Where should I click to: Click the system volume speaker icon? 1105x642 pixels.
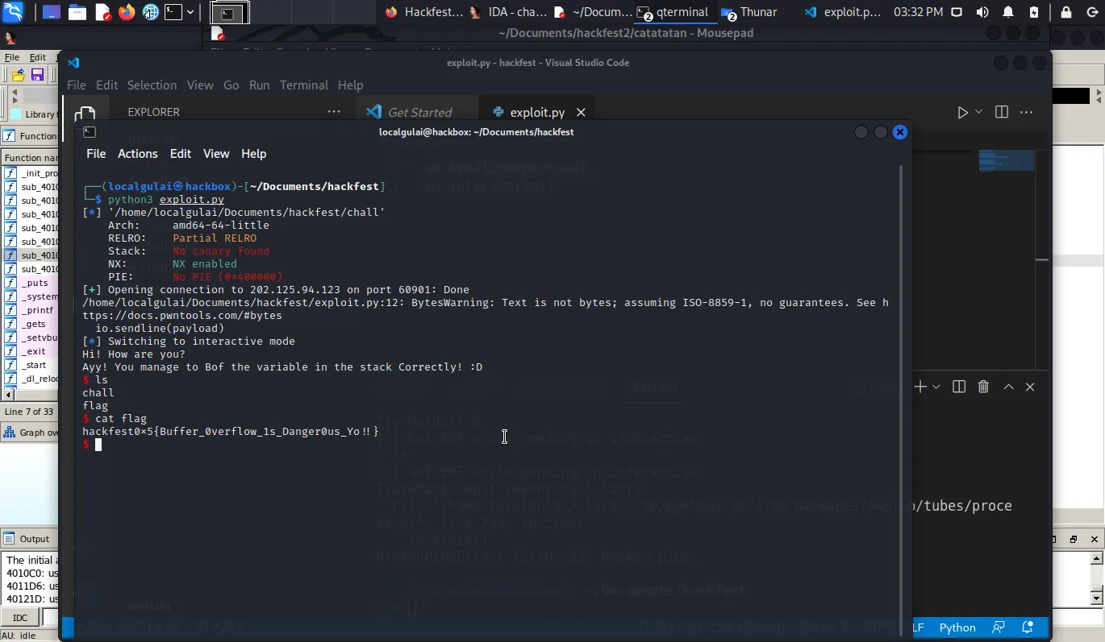[x=982, y=12]
